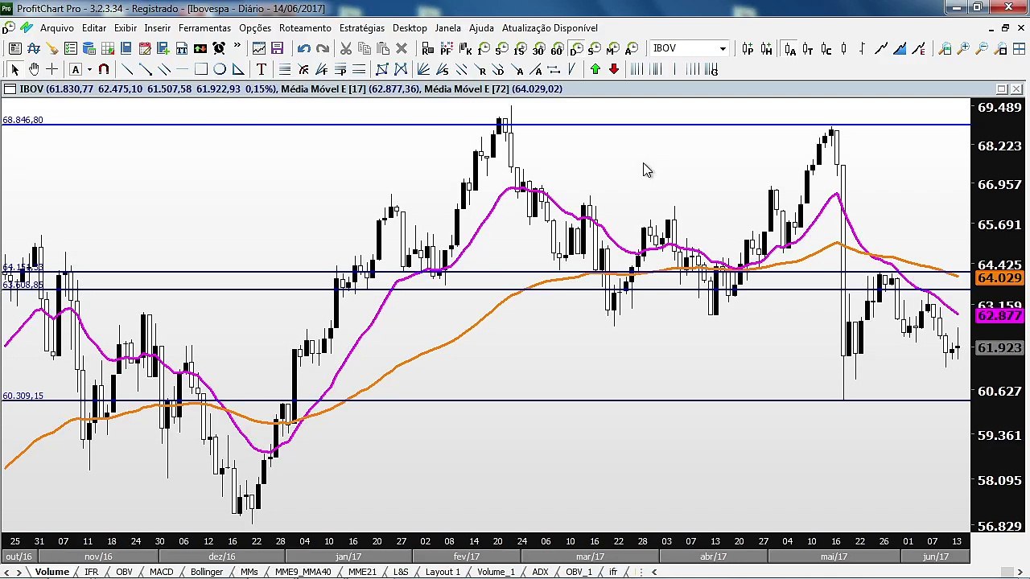This screenshot has height=579, width=1030.
Task: Click the alarm clock alert icon
Action: 219,48
